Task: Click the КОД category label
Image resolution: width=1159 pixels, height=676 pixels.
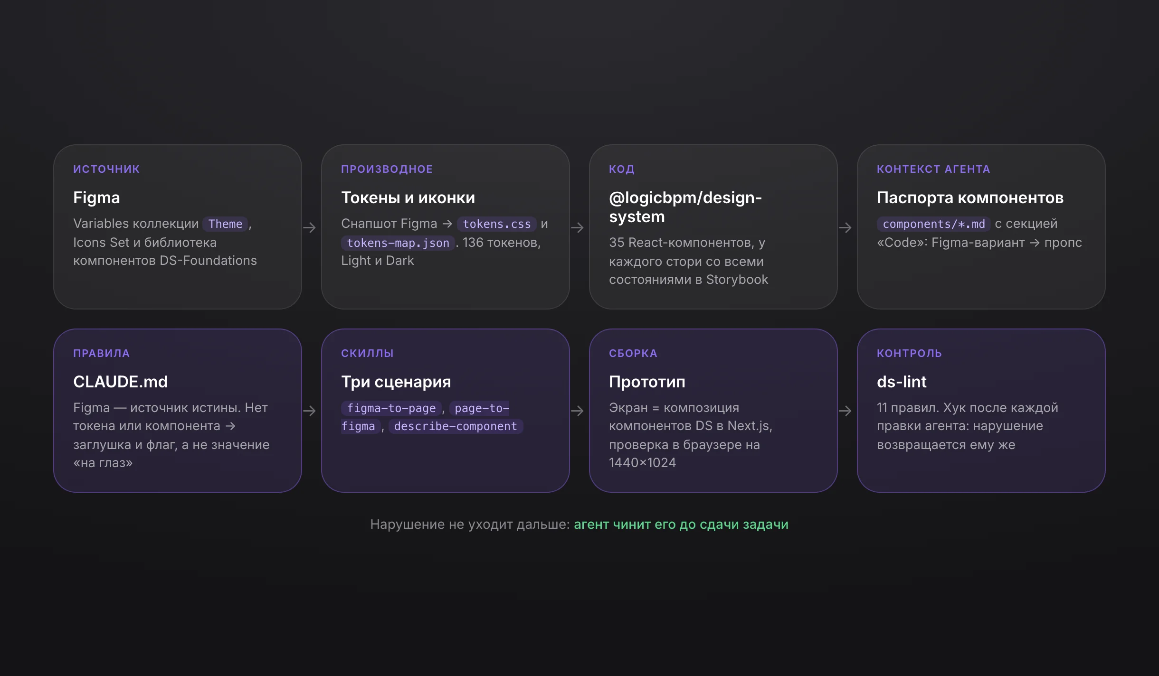Action: (622, 169)
